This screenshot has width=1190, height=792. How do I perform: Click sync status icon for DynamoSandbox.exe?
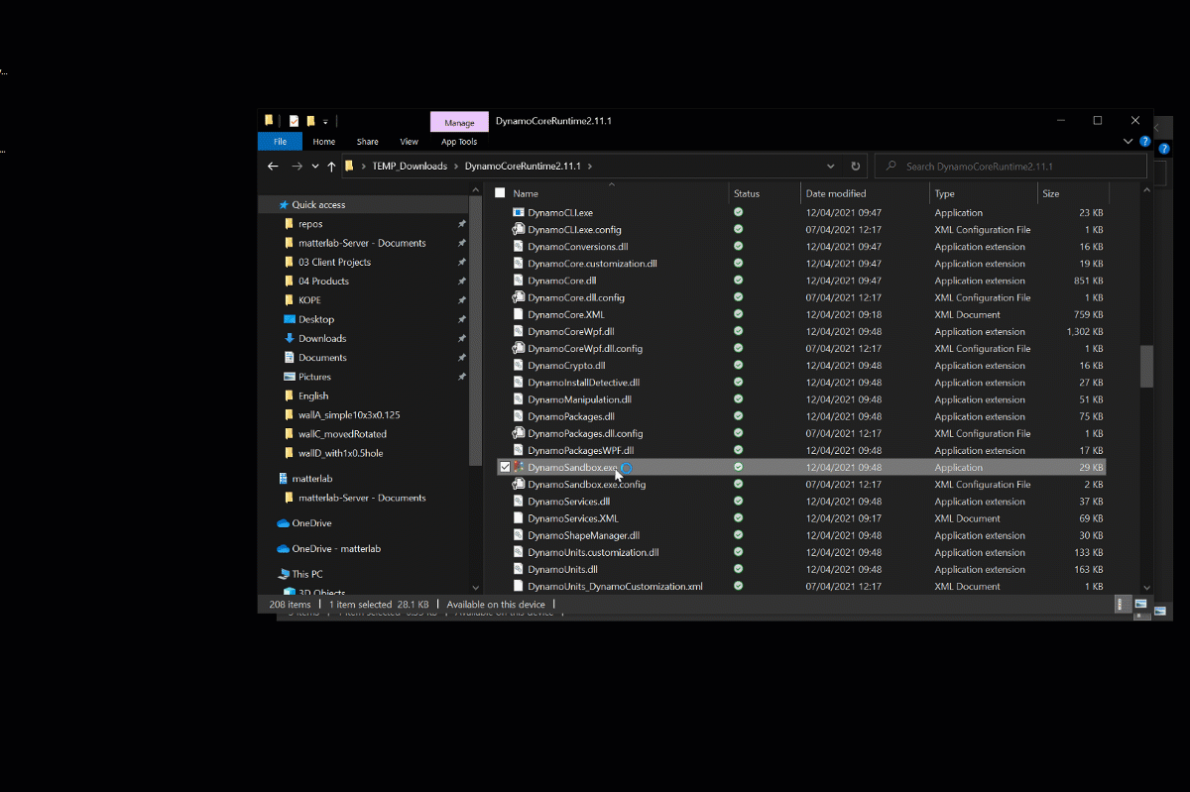point(738,467)
